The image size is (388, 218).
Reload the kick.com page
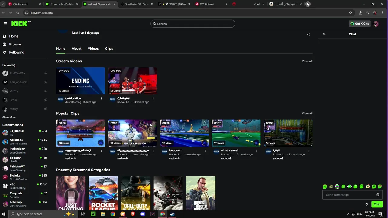tap(18, 13)
